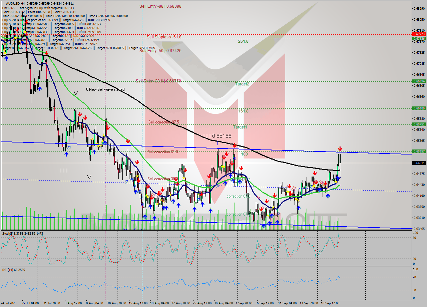The height and width of the screenshot is (307, 427).
Task: Click the 0.64430 price axis value
Action: click(419, 185)
